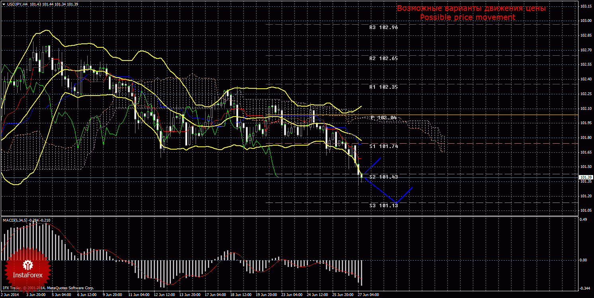Click 101.80 on the price scale

pos(585,138)
